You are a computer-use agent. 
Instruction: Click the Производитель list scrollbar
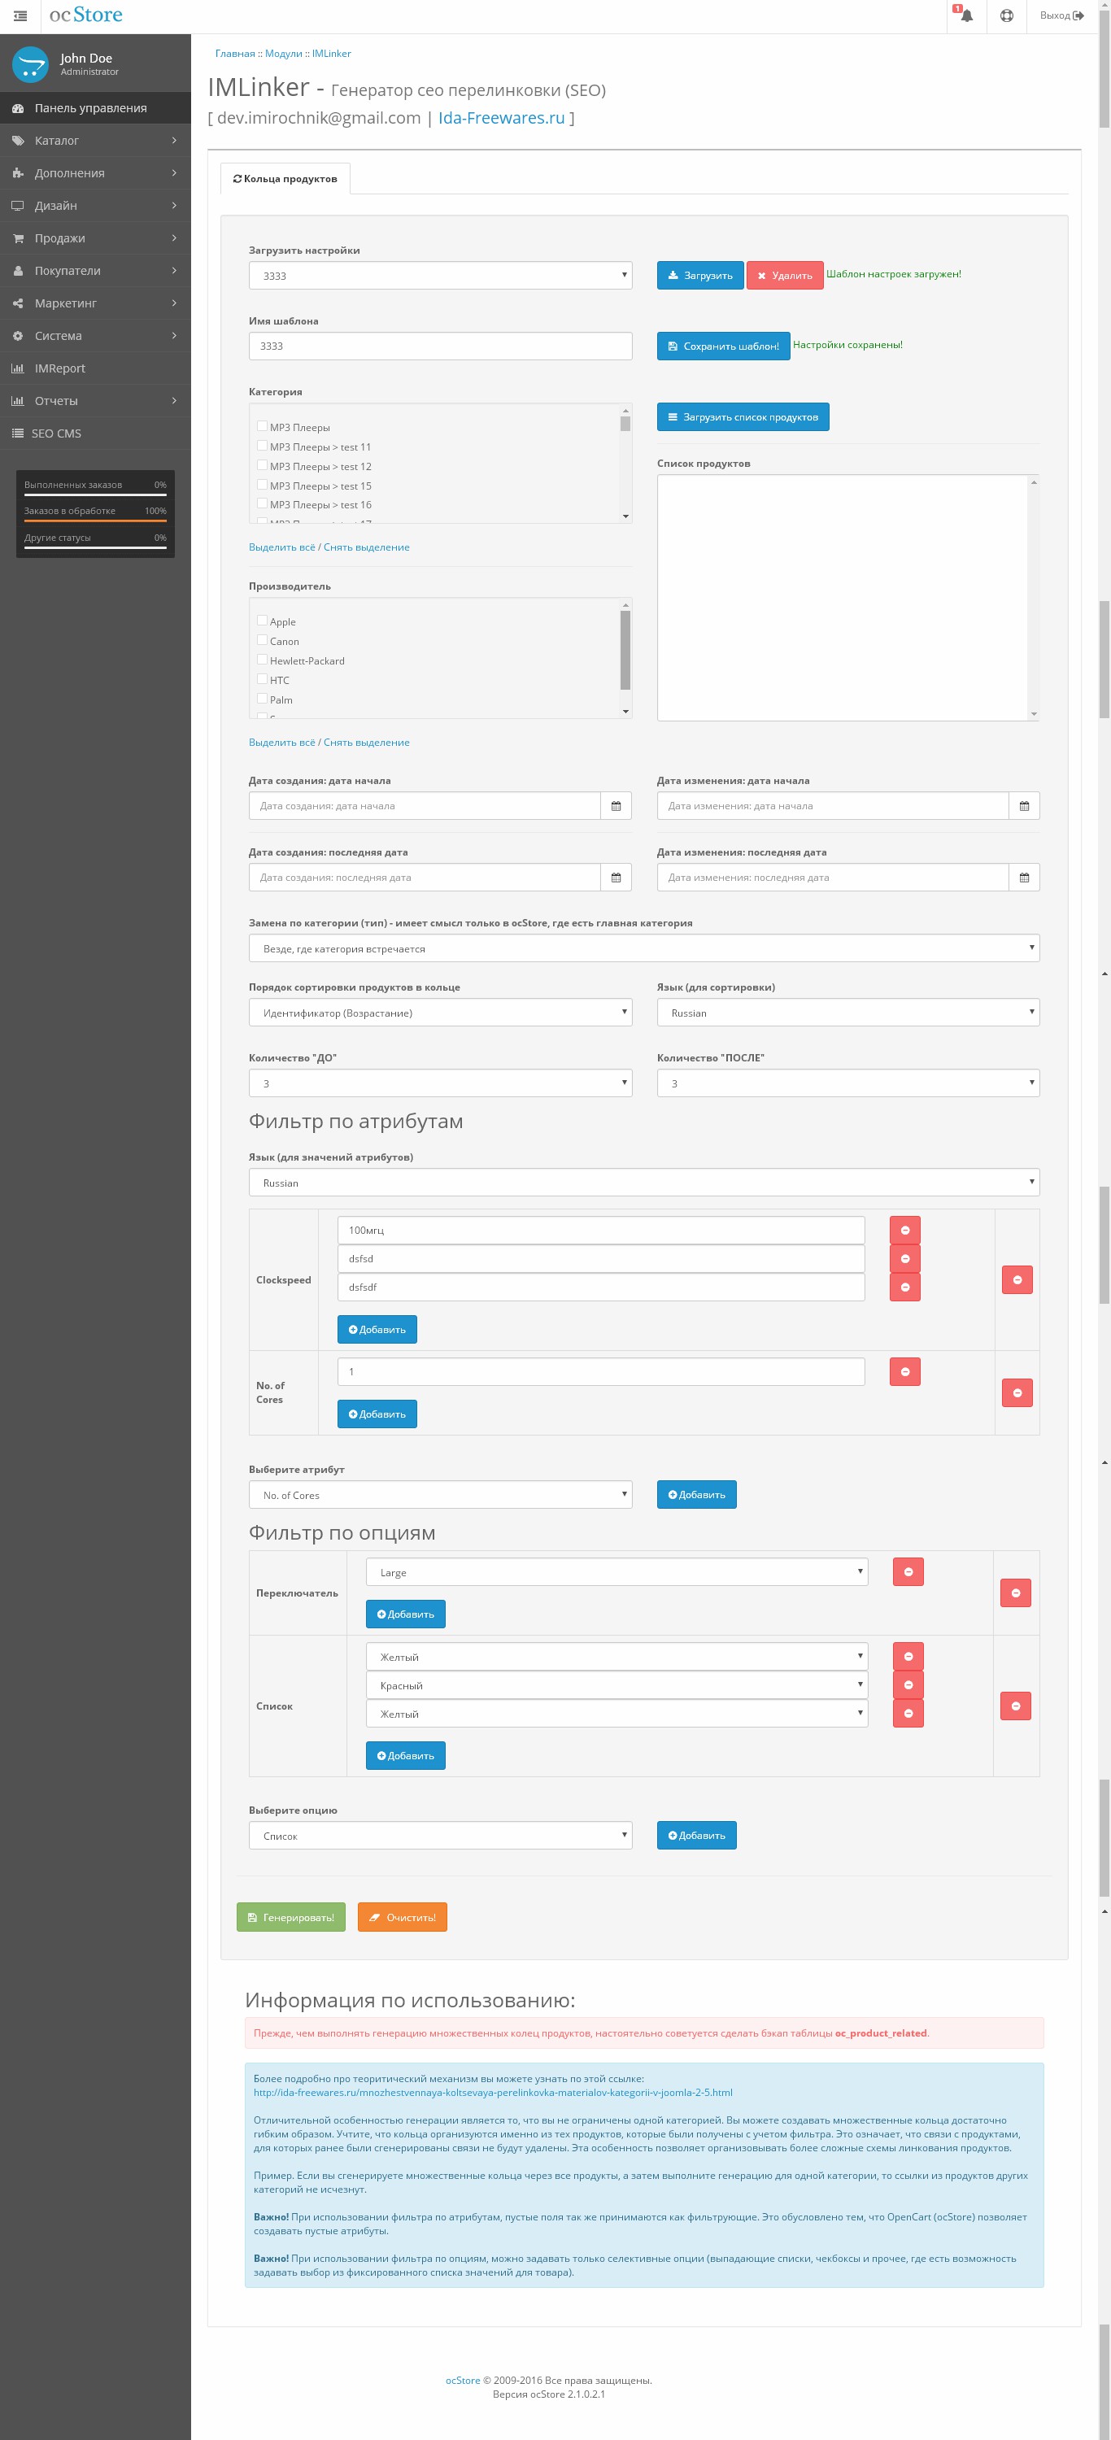[625, 649]
